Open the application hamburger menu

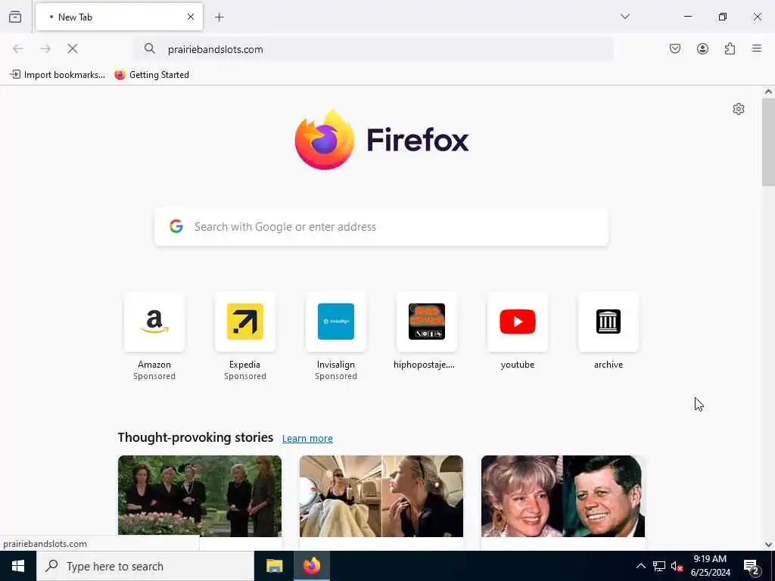(757, 48)
